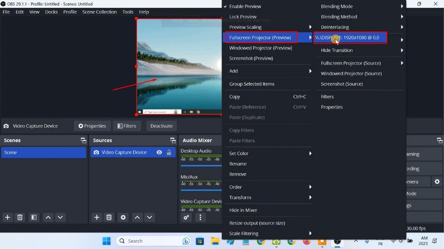
Task: Open Firefox from the taskbar
Action: (307, 242)
